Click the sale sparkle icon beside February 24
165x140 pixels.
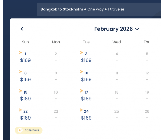tap(81, 110)
